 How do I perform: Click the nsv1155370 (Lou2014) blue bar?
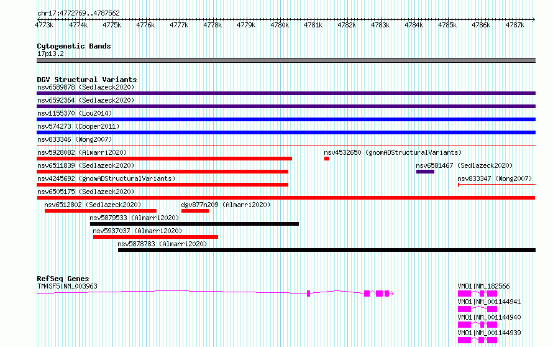tap(286, 119)
